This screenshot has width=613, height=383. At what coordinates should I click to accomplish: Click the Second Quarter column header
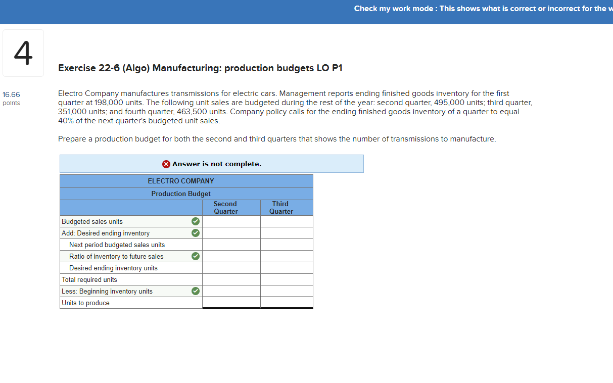pyautogui.click(x=225, y=207)
